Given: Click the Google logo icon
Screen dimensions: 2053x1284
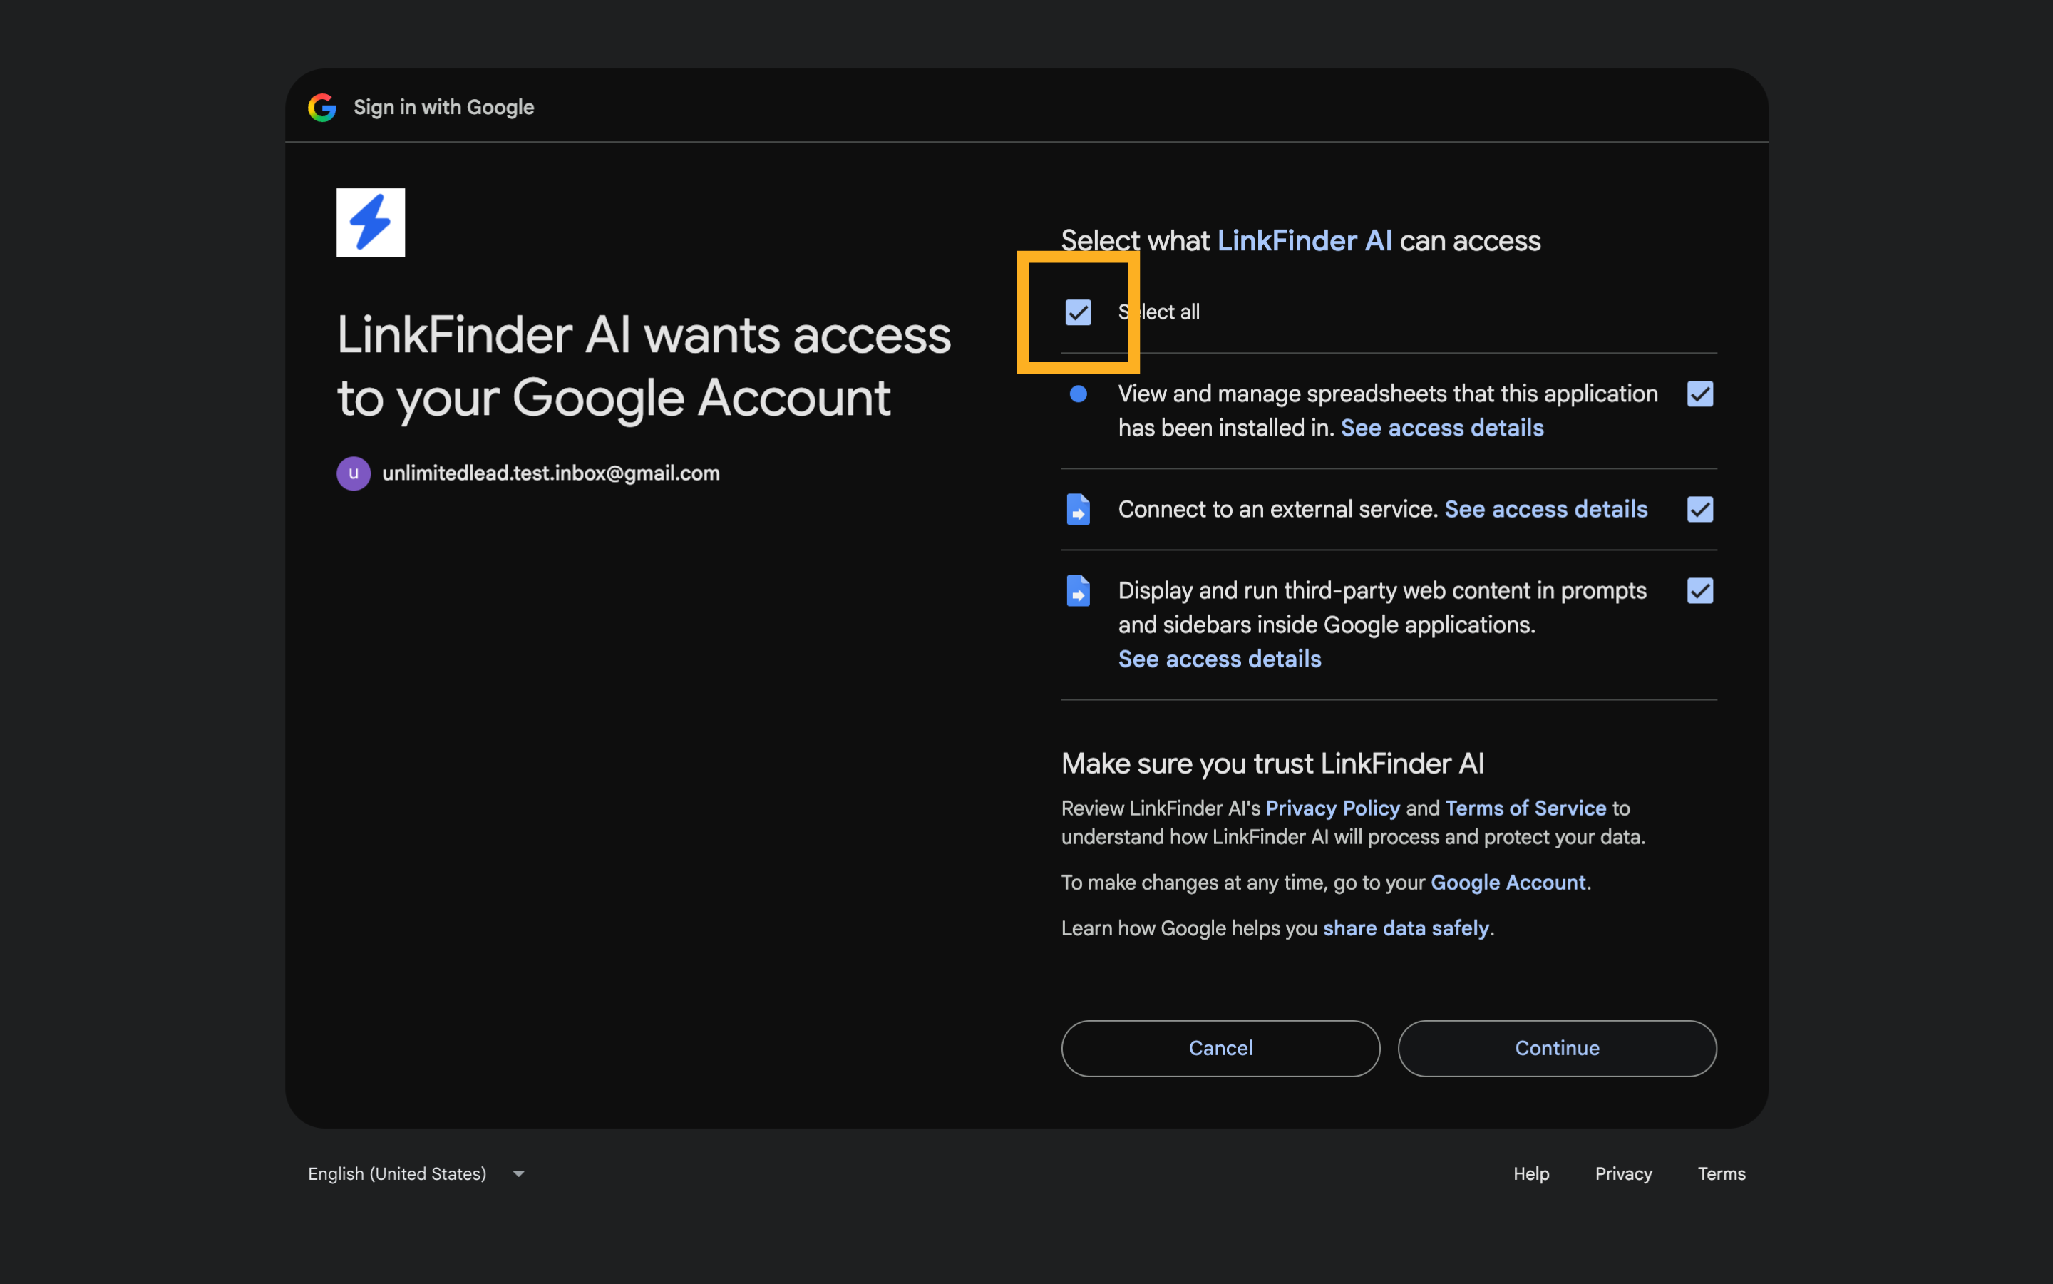Looking at the screenshot, I should [x=321, y=108].
